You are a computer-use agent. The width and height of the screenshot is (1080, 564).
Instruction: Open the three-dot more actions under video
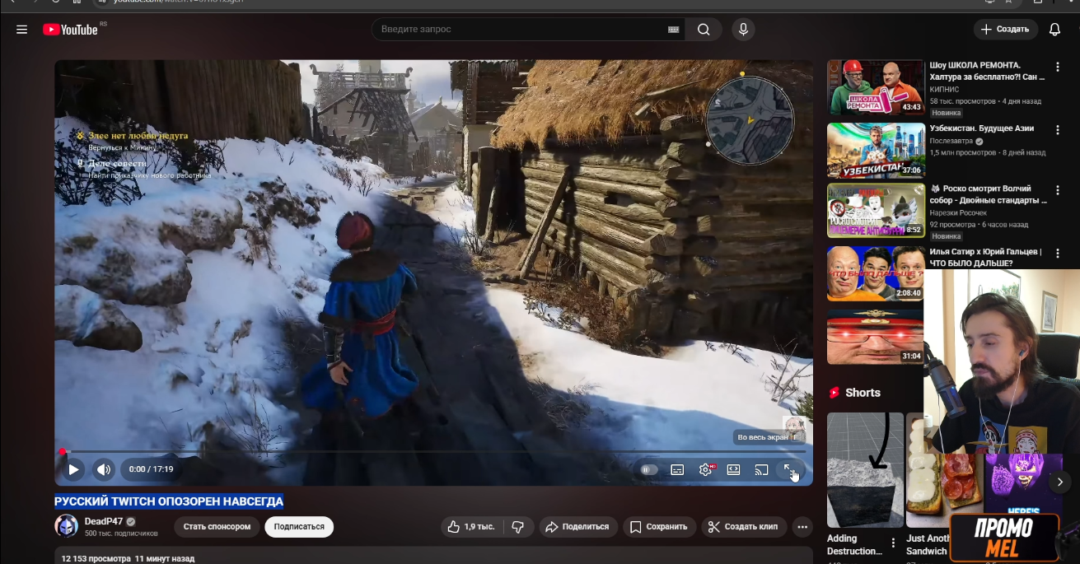(x=802, y=527)
